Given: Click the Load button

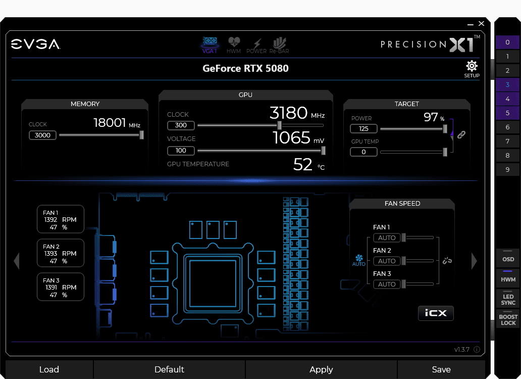Looking at the screenshot, I should [x=49, y=369].
